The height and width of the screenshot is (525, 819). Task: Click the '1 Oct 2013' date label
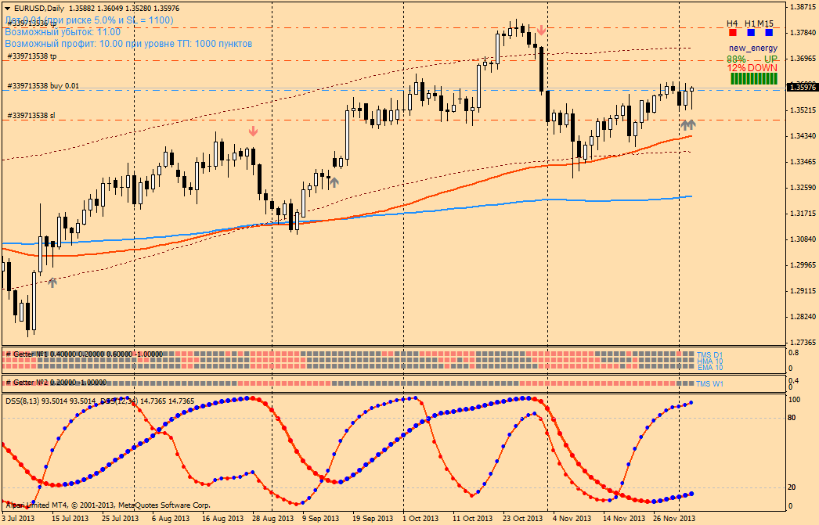click(x=420, y=518)
